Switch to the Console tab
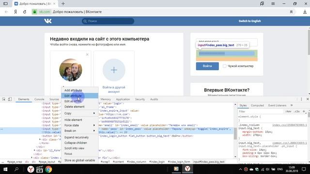 (39, 99)
